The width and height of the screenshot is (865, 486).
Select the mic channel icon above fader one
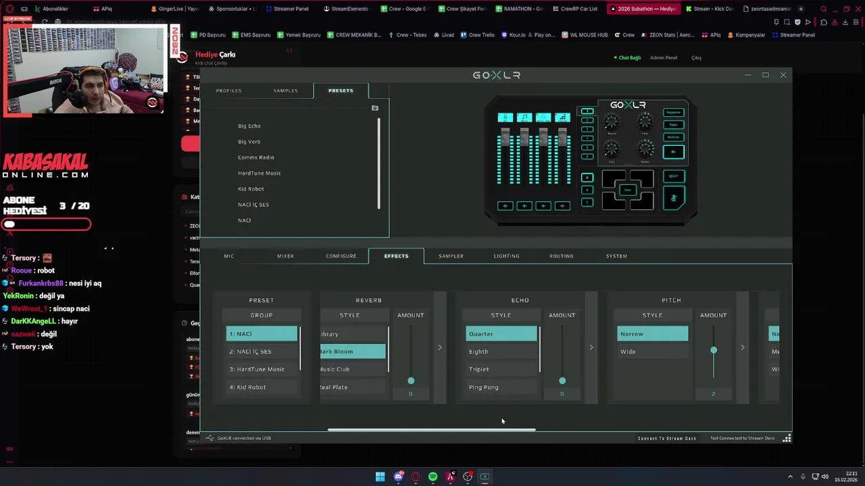505,117
